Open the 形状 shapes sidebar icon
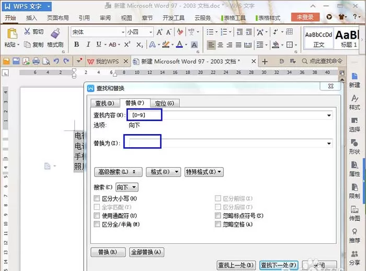The height and width of the screenshot is (271, 366). click(x=354, y=147)
